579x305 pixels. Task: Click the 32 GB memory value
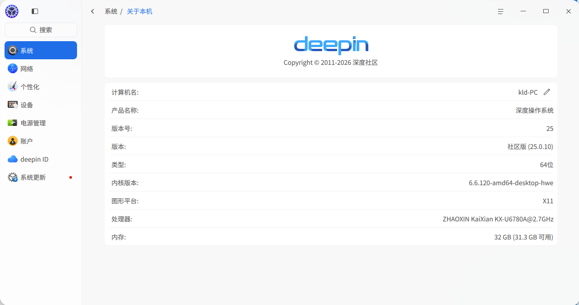(x=524, y=237)
